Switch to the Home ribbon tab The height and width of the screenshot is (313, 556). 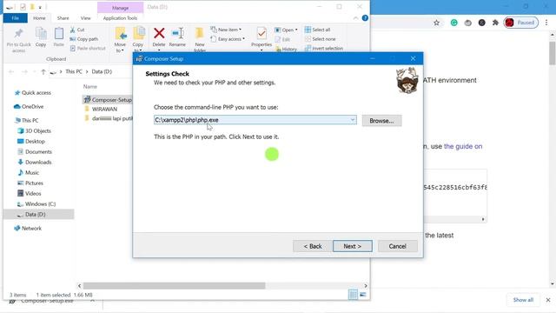39,18
